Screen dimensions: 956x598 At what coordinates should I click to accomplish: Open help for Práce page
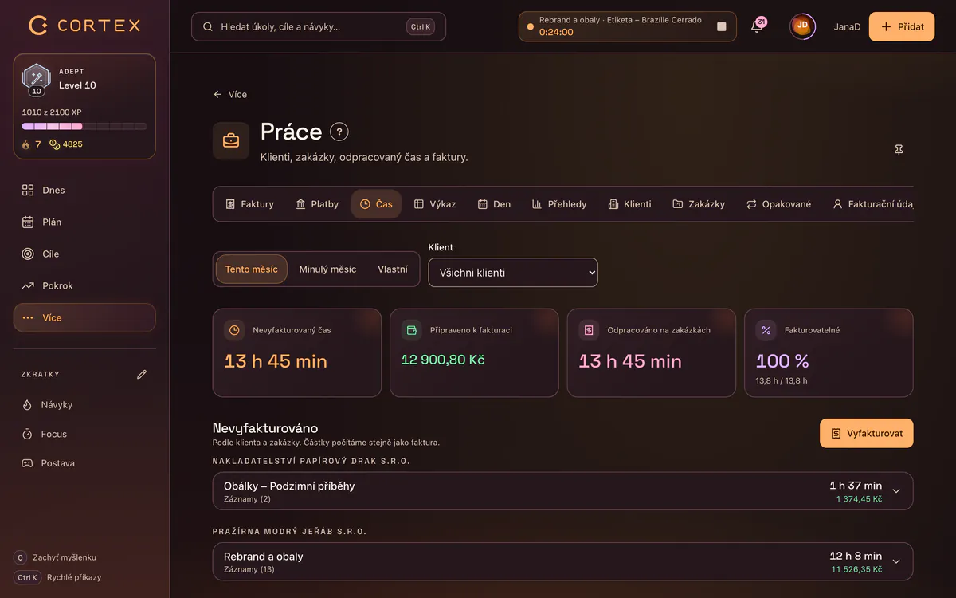click(339, 132)
